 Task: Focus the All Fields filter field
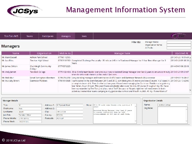179,48
